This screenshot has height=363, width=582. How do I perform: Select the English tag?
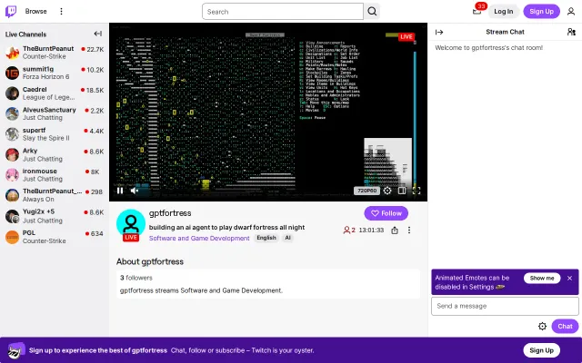(x=266, y=238)
